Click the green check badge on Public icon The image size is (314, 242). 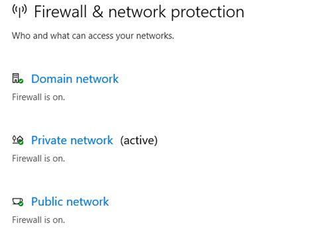tap(21, 204)
